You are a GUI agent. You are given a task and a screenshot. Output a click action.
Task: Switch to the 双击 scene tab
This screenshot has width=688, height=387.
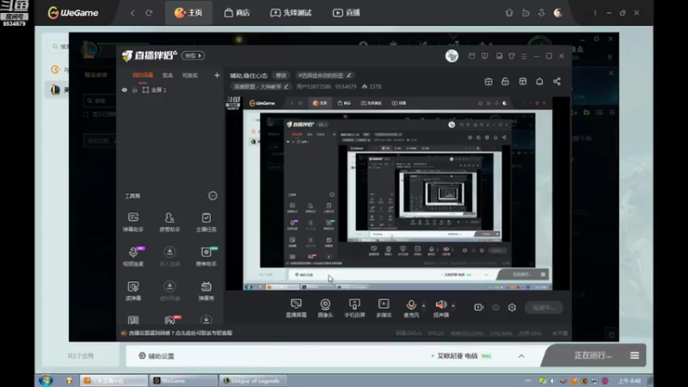click(168, 76)
